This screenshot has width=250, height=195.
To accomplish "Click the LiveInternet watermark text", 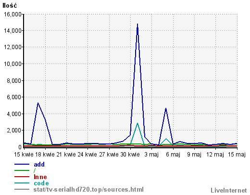I will 229,190.
